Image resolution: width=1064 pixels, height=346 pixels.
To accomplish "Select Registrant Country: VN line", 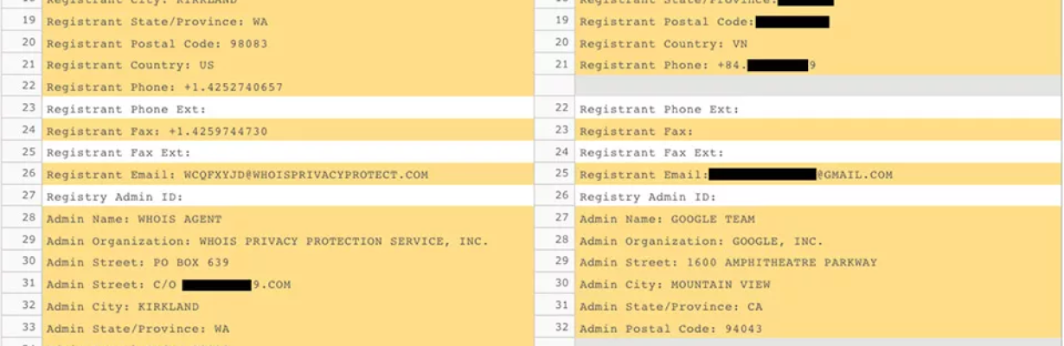I will pyautogui.click(x=818, y=43).
